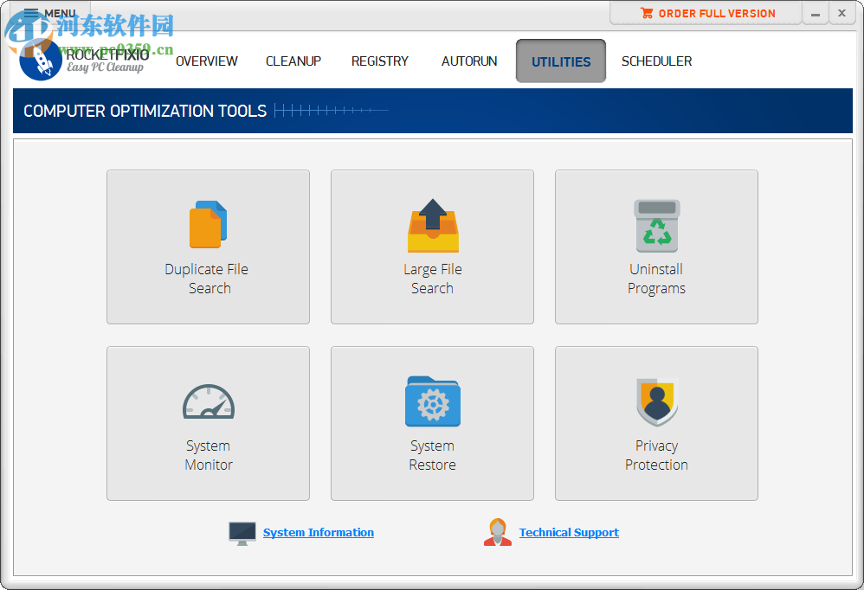
Task: Click the System Information monitor icon
Action: point(242,533)
